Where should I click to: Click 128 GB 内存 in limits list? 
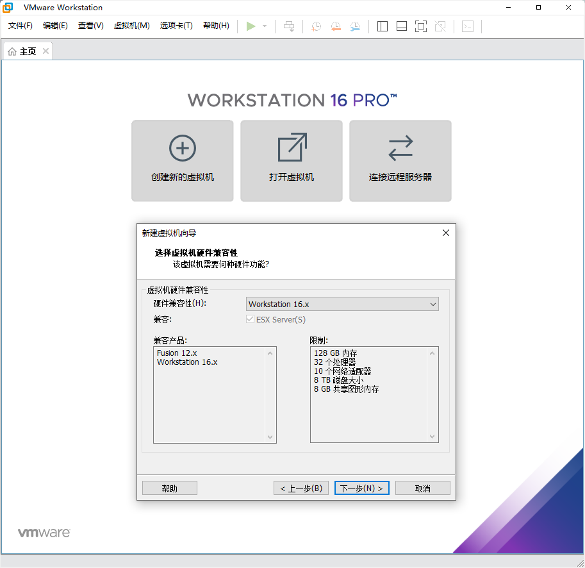coord(335,353)
